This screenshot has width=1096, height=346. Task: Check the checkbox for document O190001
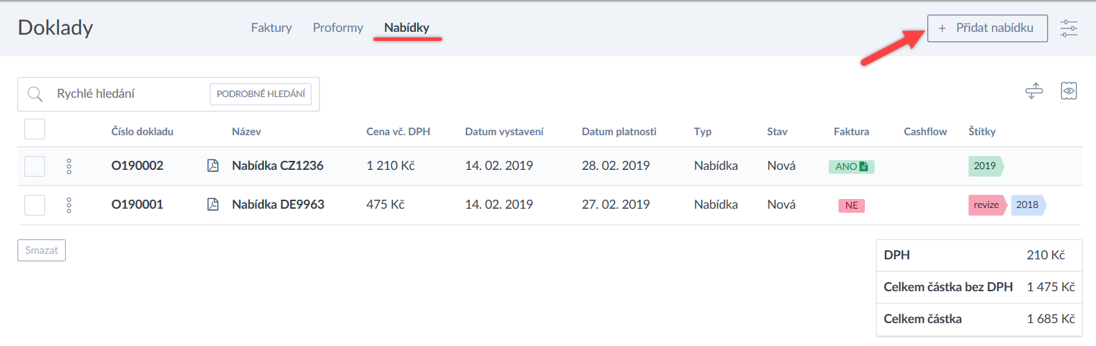[35, 205]
